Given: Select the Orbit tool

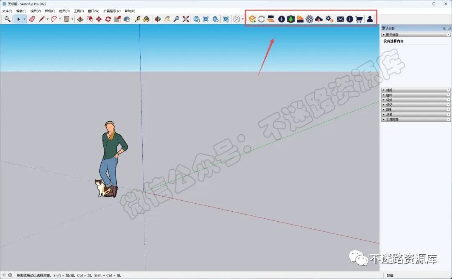Looking at the screenshot, I should coord(158,19).
